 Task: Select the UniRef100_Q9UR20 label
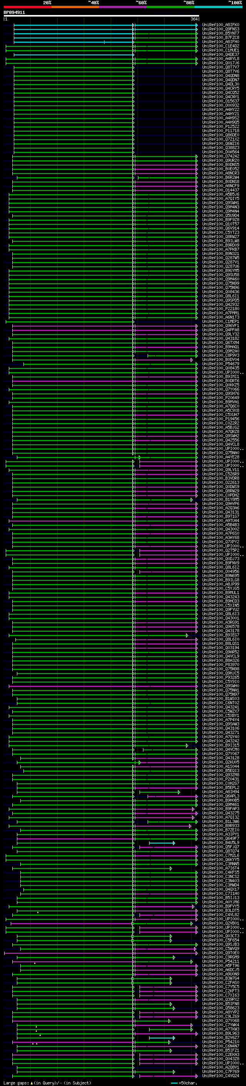221,160
